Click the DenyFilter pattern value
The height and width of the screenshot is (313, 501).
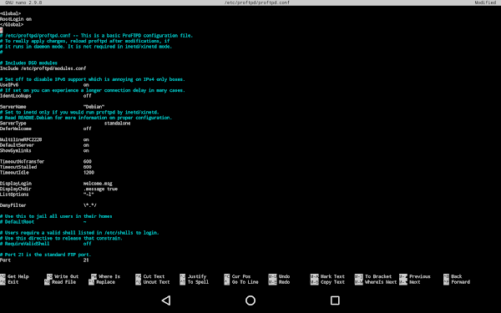(x=90, y=205)
